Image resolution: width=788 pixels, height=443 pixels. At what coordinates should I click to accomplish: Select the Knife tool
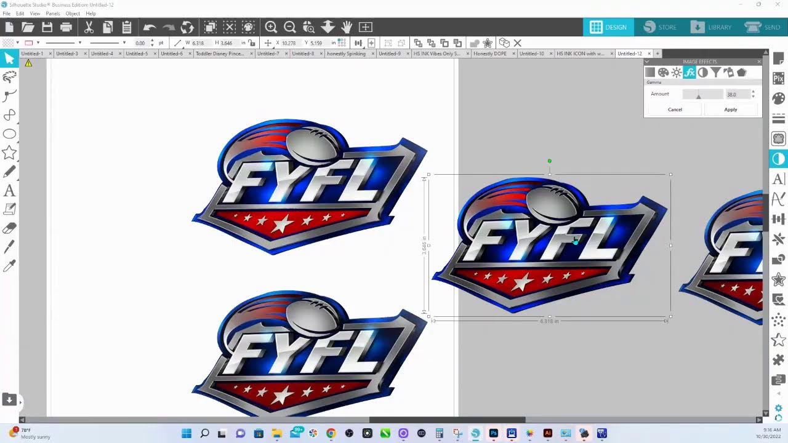(9, 247)
